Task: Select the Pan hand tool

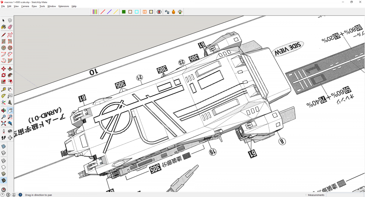Action: 10,110
